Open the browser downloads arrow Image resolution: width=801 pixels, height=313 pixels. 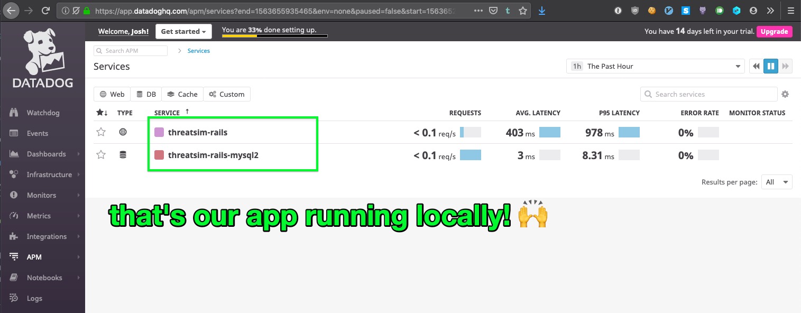pyautogui.click(x=542, y=10)
